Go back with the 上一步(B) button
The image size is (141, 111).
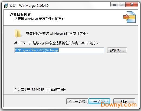tap(77, 101)
